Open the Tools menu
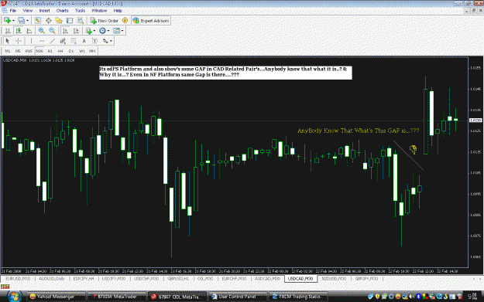Viewport: 484px width, 302px height. (81, 11)
